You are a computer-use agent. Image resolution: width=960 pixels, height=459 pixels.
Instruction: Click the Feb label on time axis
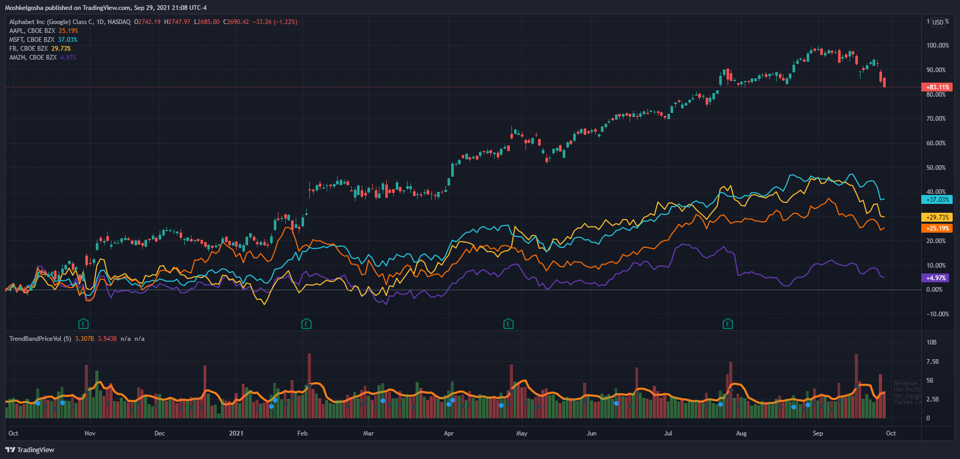(303, 433)
